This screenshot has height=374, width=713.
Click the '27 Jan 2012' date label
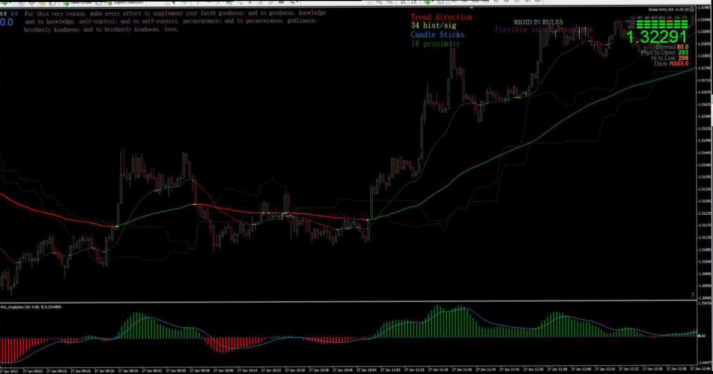[9, 371]
